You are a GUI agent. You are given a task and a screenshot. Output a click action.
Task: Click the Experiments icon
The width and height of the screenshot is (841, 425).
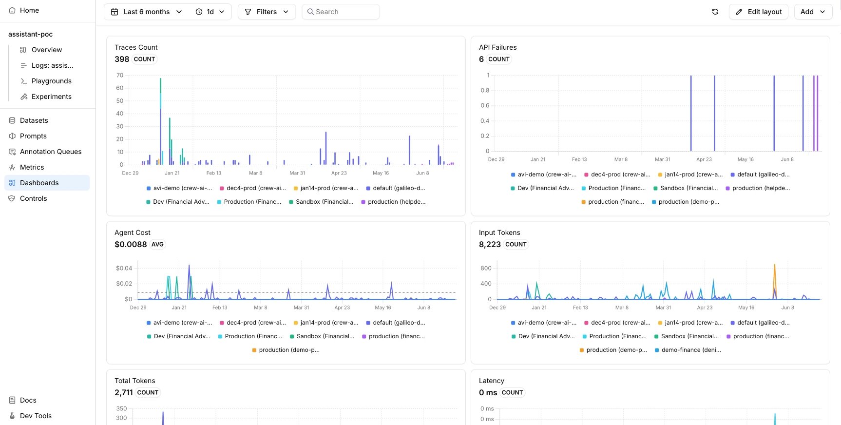coord(23,97)
